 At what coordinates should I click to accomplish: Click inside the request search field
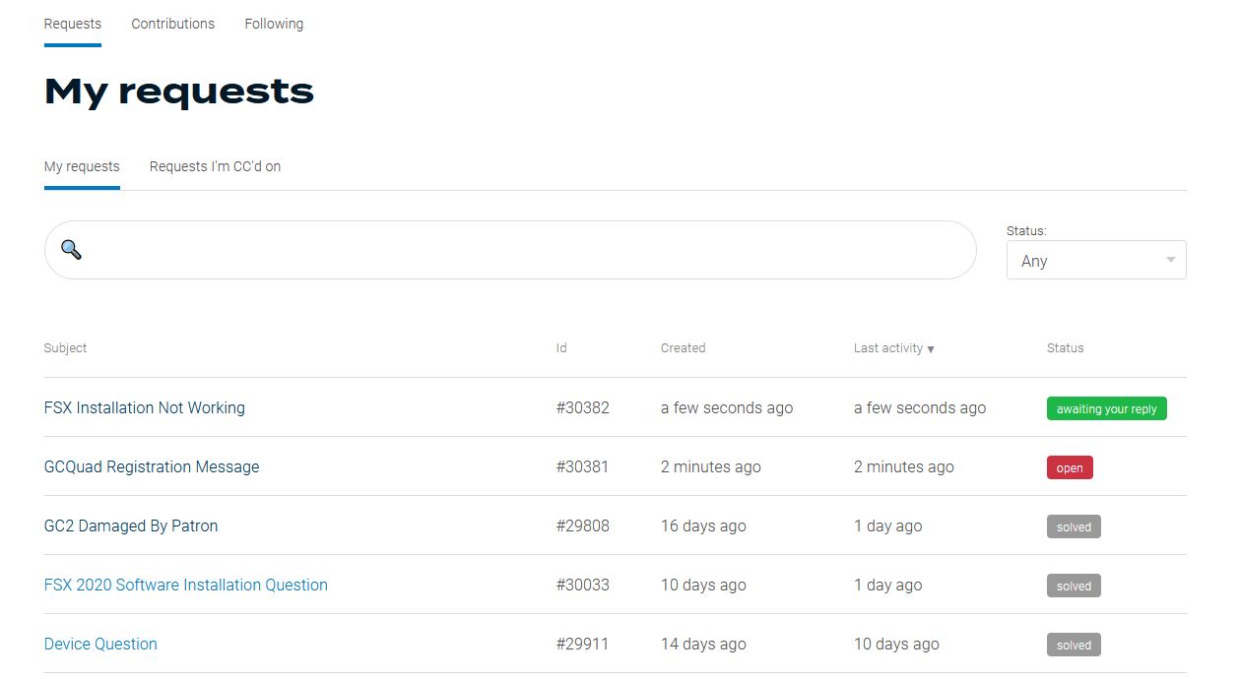click(x=522, y=250)
